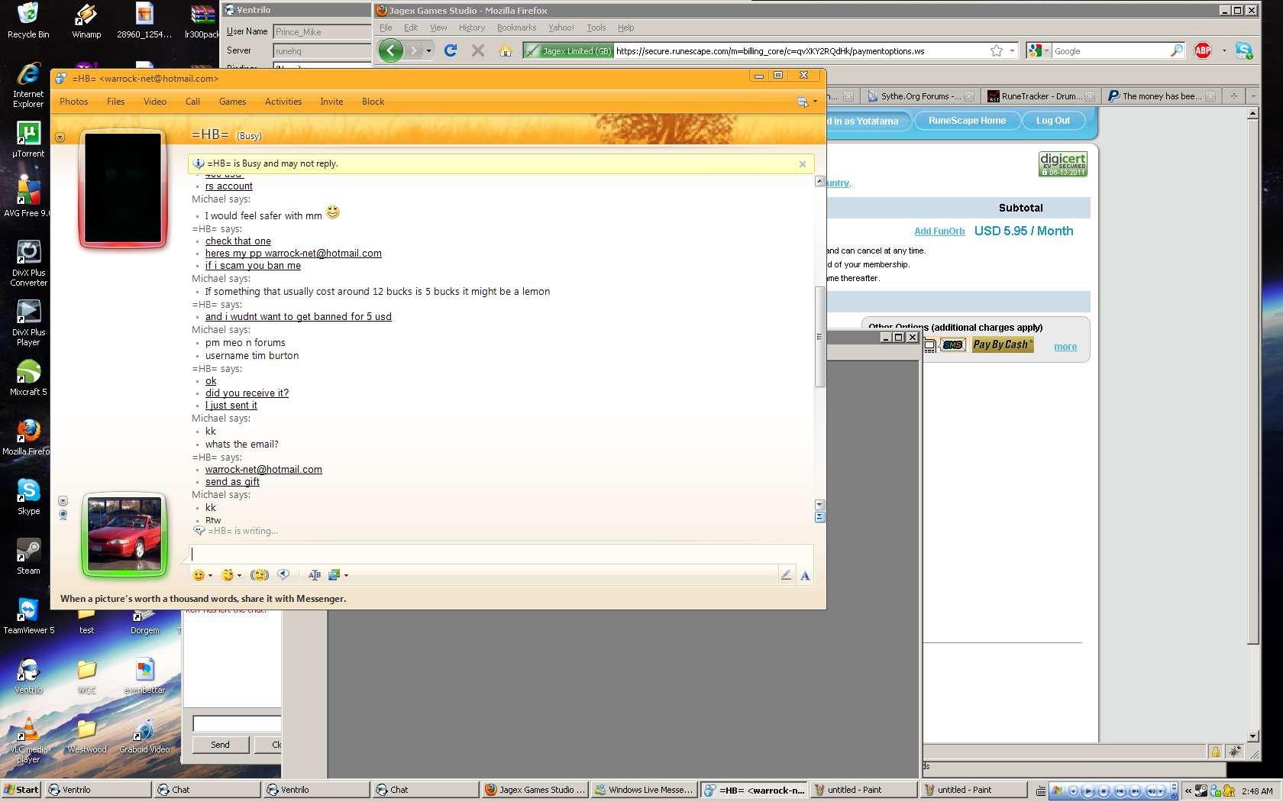
Task: Skip to next track in taskbar player
Action: pyautogui.click(x=1135, y=791)
